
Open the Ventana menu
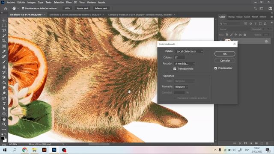tap(91, 3)
